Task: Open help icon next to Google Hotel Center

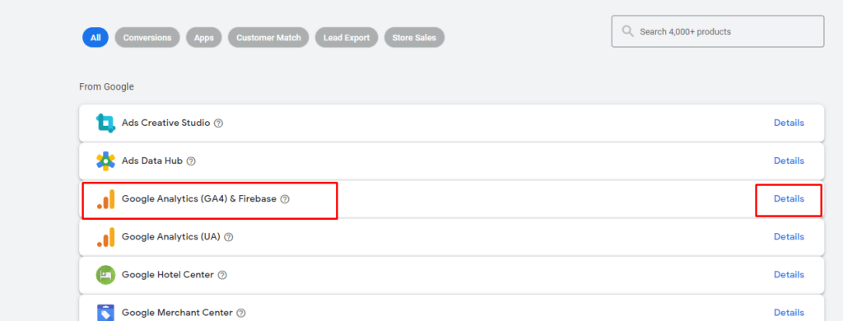Action: point(222,275)
